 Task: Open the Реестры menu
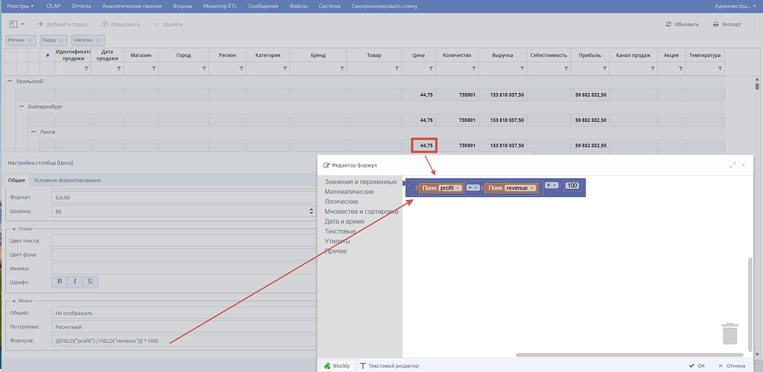coord(20,6)
